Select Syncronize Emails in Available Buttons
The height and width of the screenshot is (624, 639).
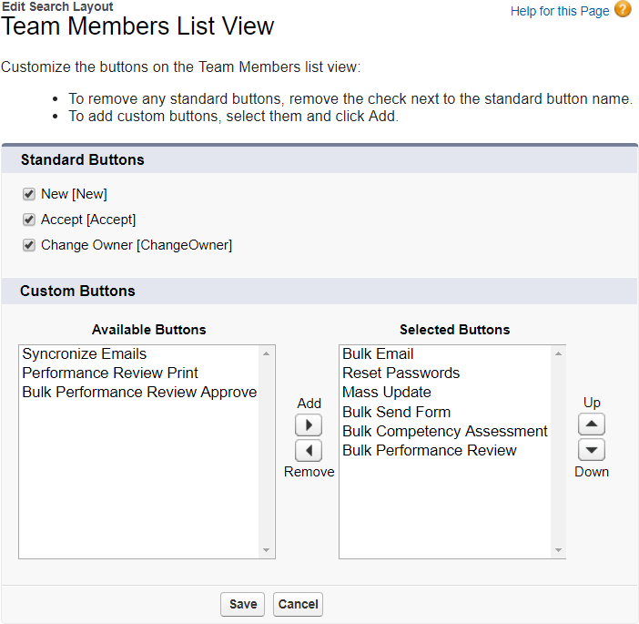click(x=84, y=353)
